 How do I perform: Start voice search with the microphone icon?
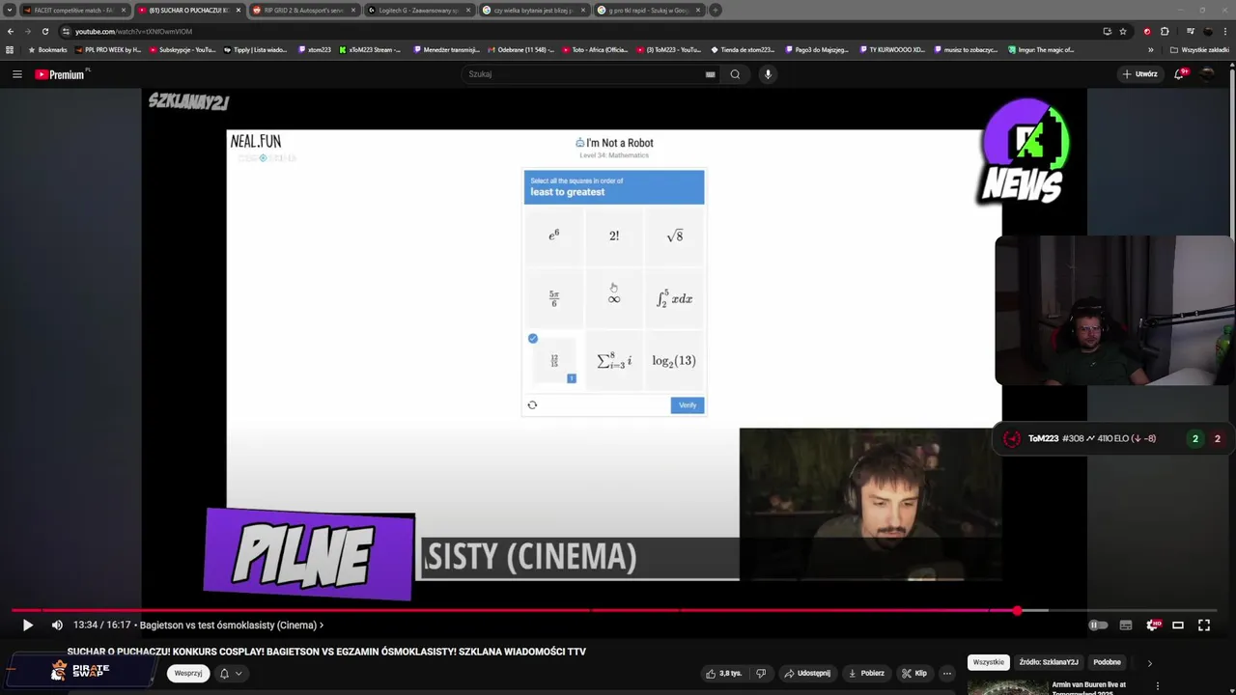[768, 74]
